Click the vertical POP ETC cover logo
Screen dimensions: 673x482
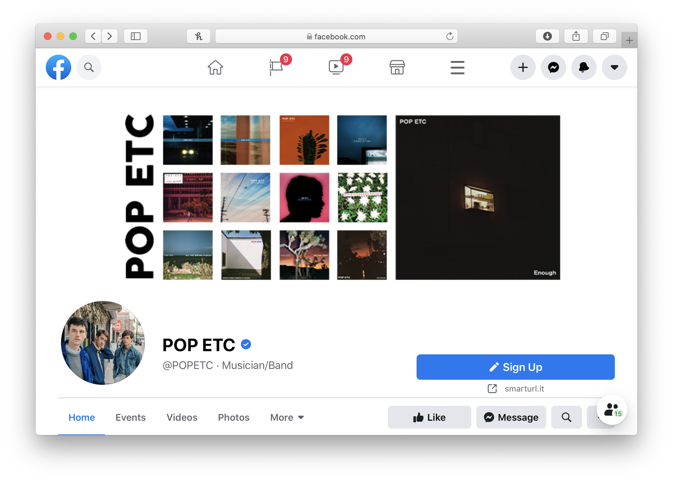coord(139,197)
